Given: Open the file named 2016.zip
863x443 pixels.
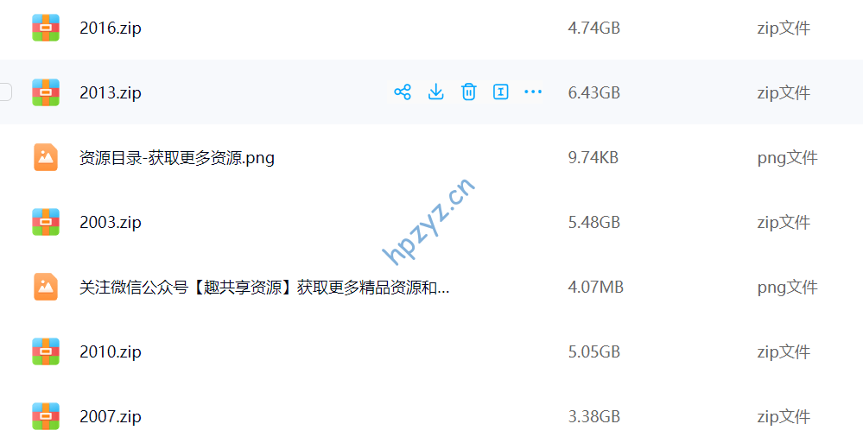Looking at the screenshot, I should [x=111, y=28].
